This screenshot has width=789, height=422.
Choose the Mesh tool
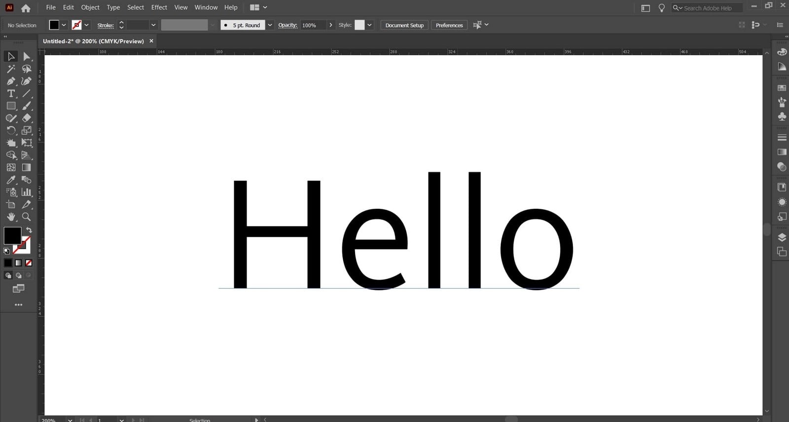tap(11, 167)
